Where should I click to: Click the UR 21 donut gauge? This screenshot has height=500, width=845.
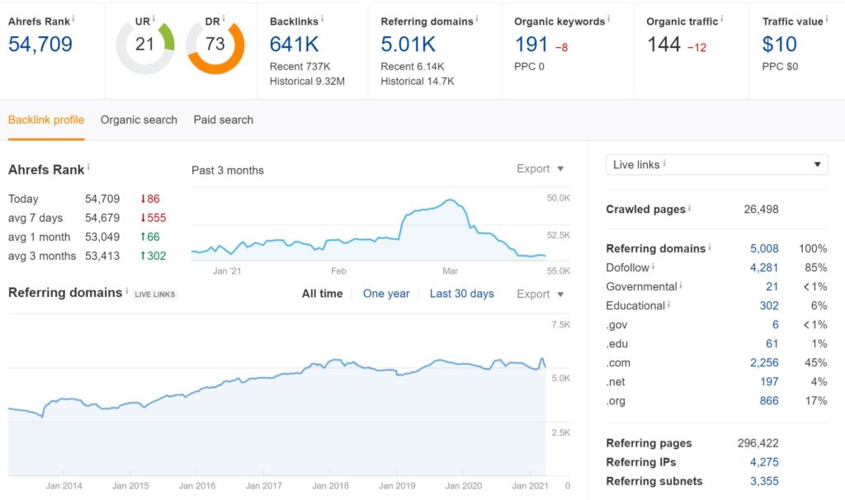click(145, 45)
